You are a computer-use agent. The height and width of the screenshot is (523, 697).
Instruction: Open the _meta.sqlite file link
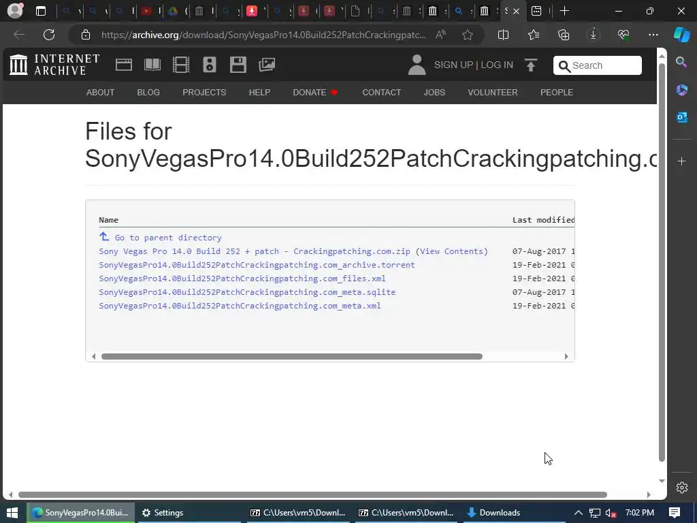pos(247,292)
